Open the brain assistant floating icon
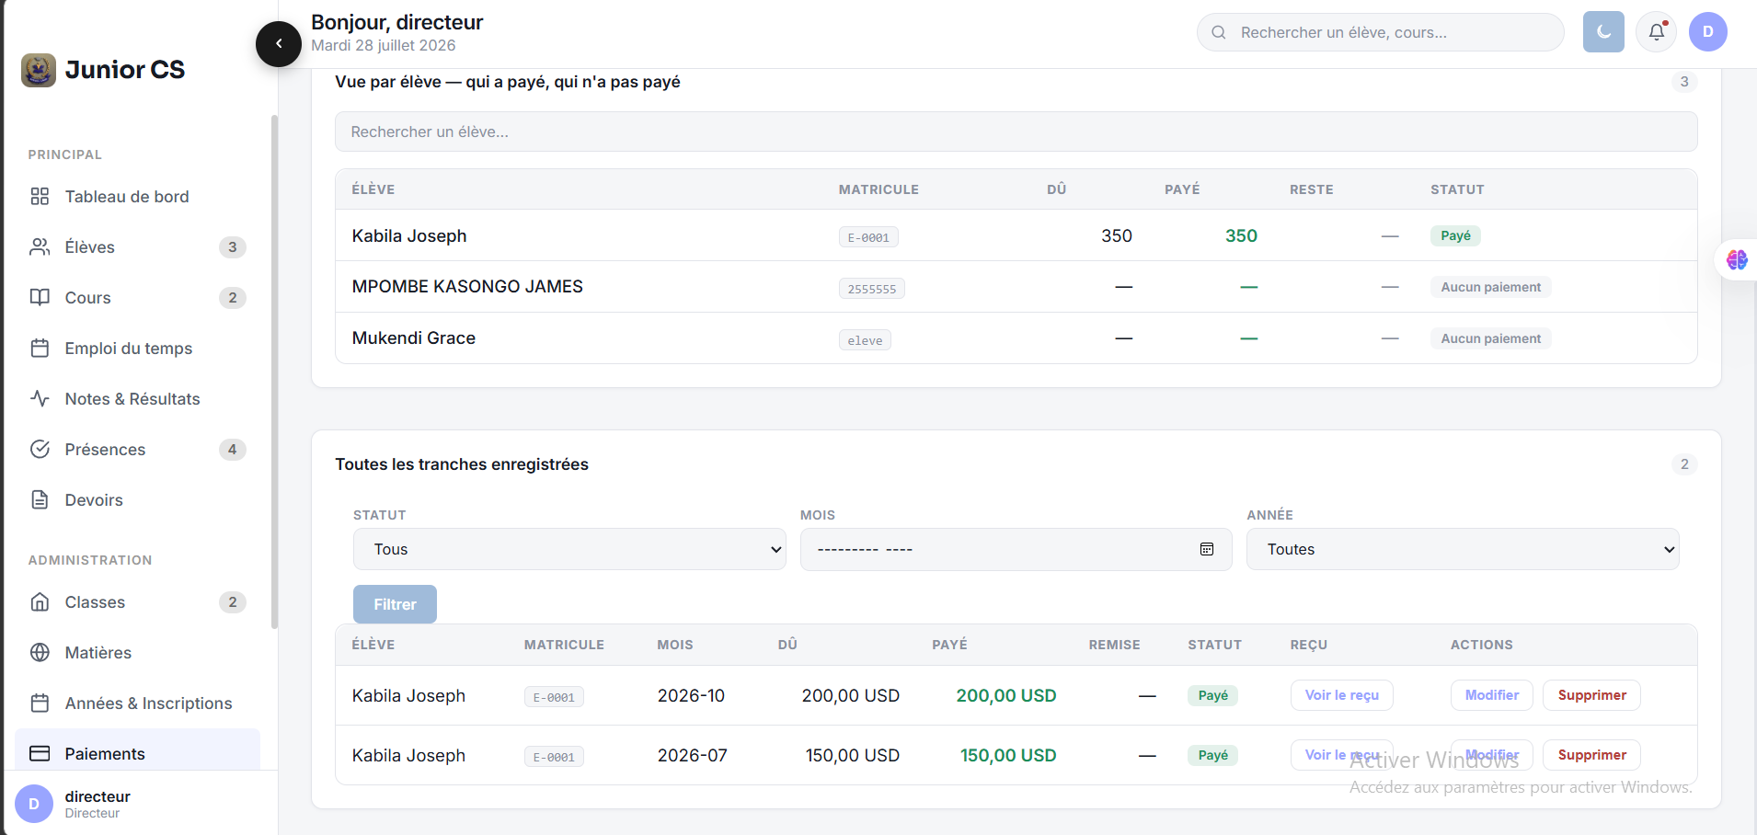Screen dimensions: 1757x835 click(1737, 259)
